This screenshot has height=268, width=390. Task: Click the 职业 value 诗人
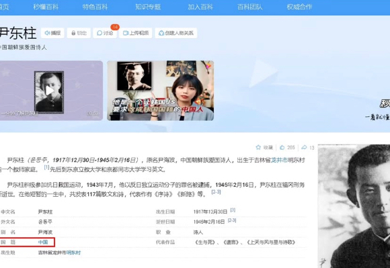tap(198, 232)
